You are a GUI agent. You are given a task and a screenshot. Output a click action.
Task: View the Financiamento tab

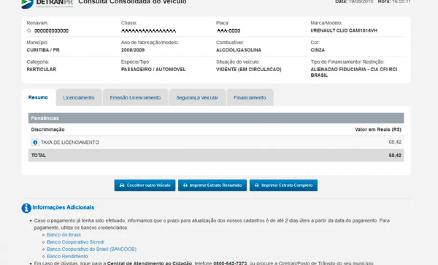pyautogui.click(x=250, y=97)
